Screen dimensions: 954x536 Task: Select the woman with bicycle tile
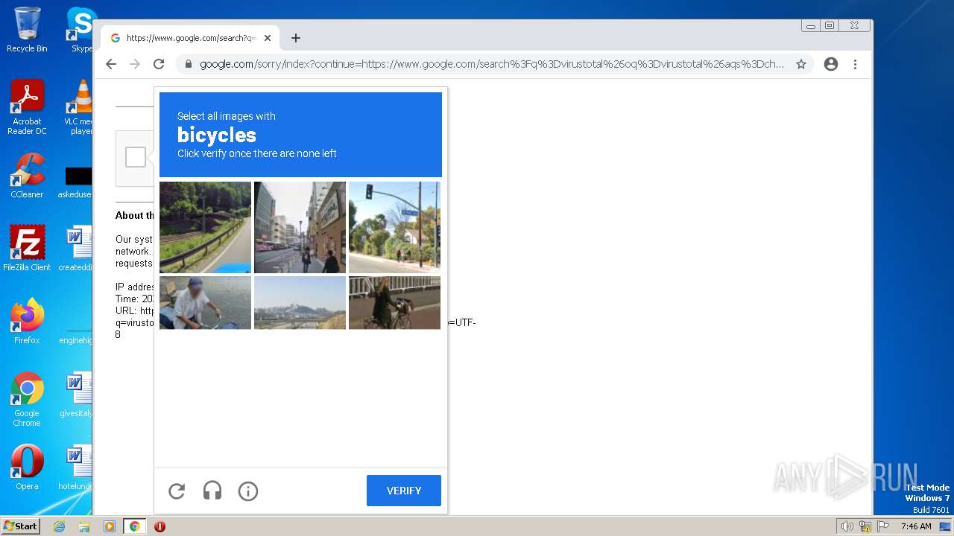394,303
